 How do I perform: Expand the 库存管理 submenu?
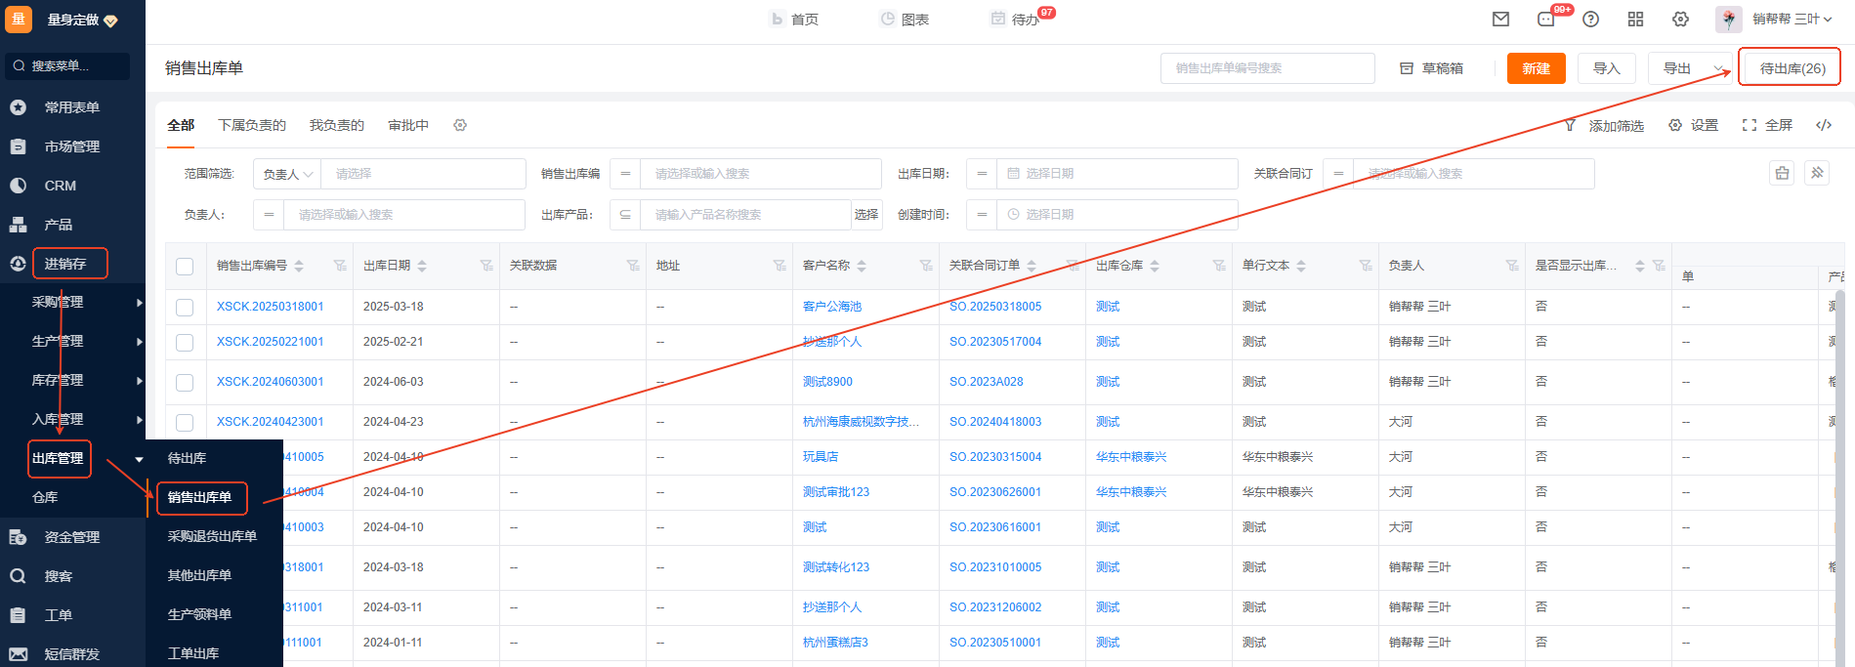pyautogui.click(x=139, y=381)
